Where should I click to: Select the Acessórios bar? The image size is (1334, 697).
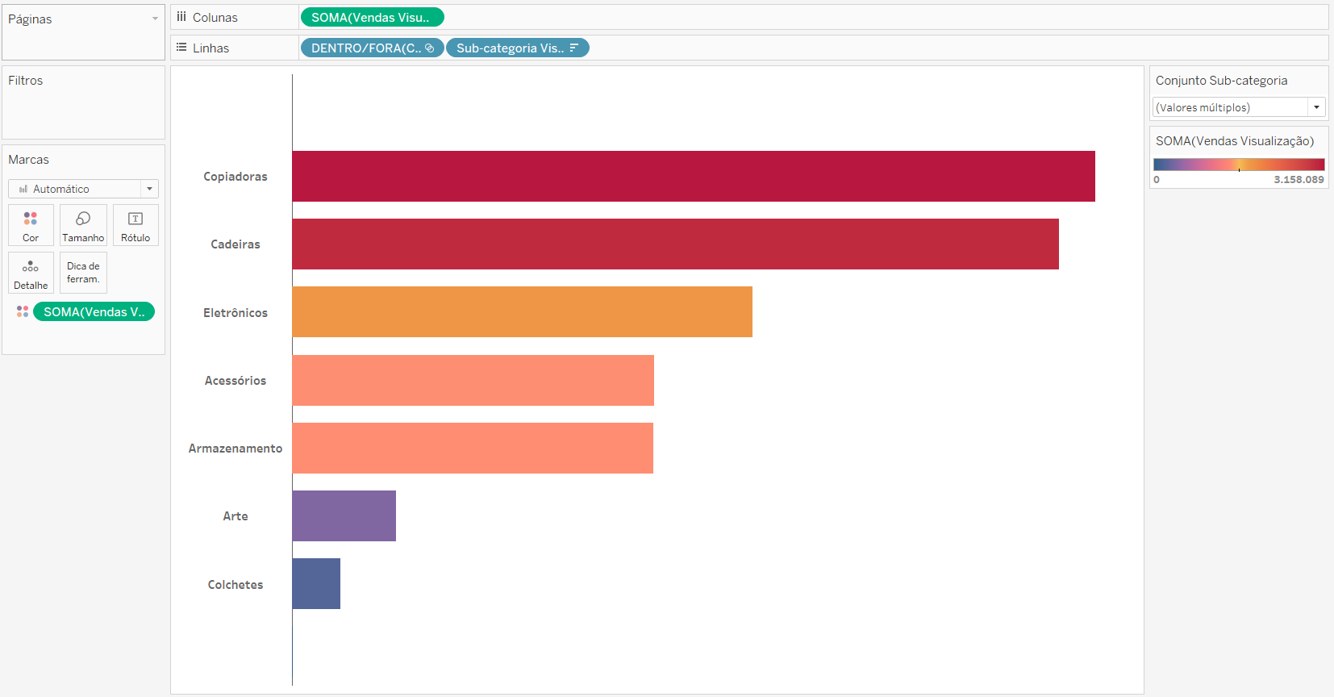point(473,380)
